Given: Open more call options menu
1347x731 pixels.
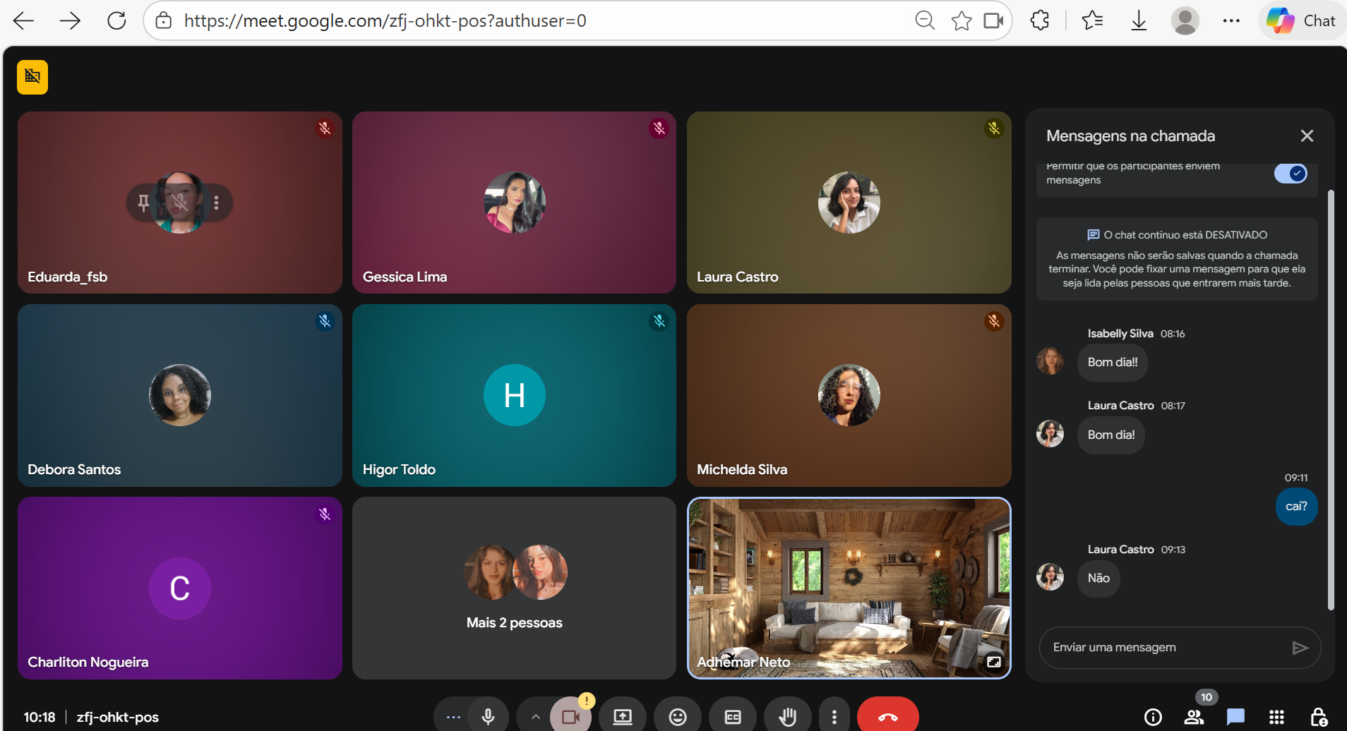Looking at the screenshot, I should [834, 717].
